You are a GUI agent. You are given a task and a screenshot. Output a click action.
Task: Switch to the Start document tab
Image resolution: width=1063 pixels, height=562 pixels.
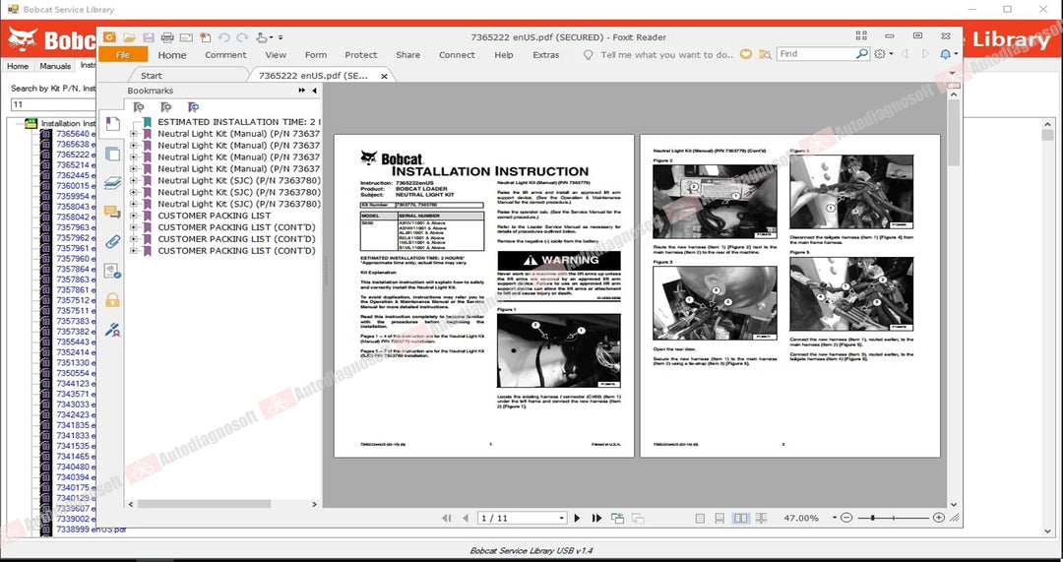point(152,75)
